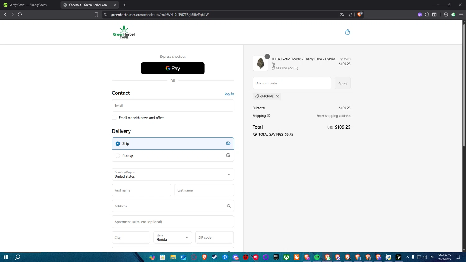466x262 pixels.
Task: Open the shopping bag cart icon
Action: tap(348, 32)
